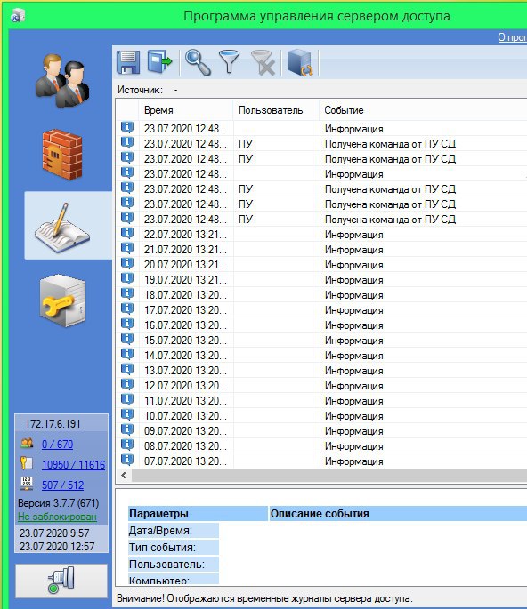This screenshot has width=527, height=609.
Task: Select the row dated 12.07.2020 13:20
Action: click(x=321, y=386)
